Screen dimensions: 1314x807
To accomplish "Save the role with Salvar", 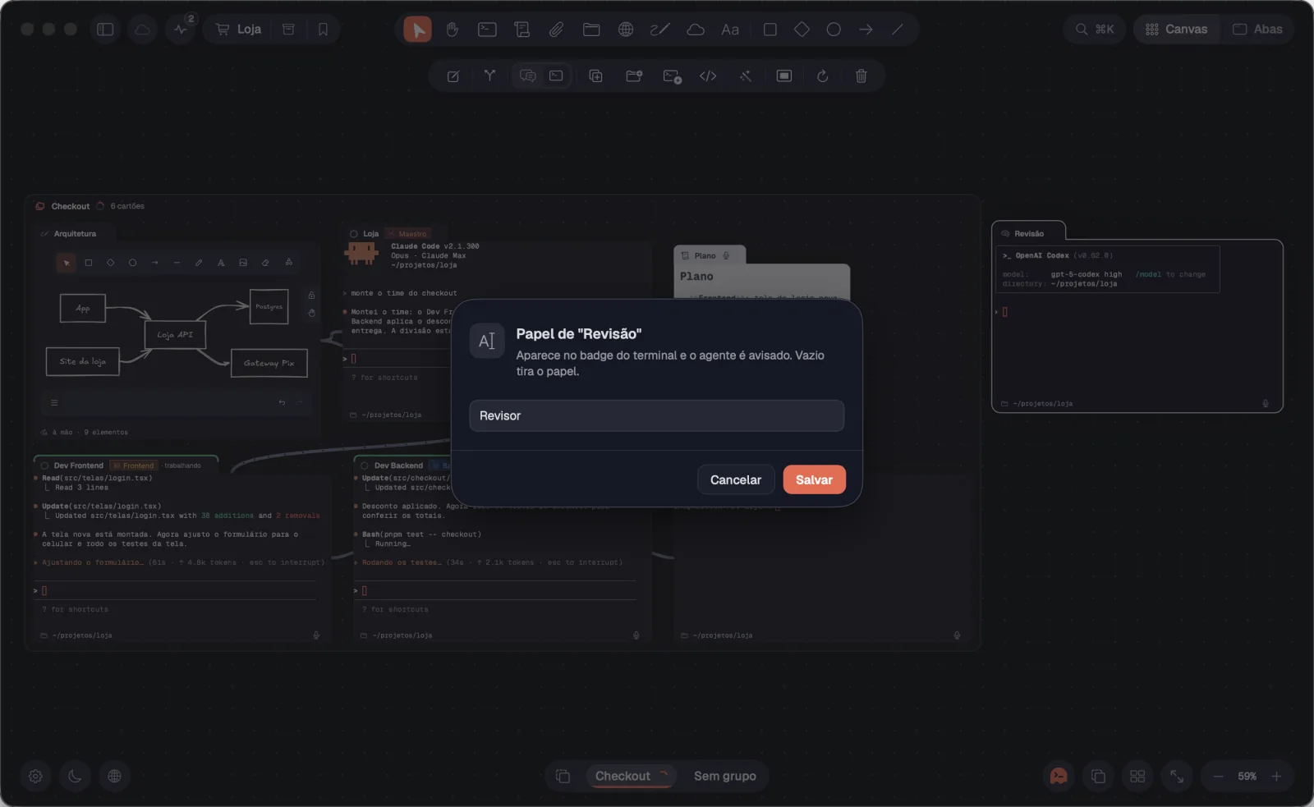I will point(814,479).
